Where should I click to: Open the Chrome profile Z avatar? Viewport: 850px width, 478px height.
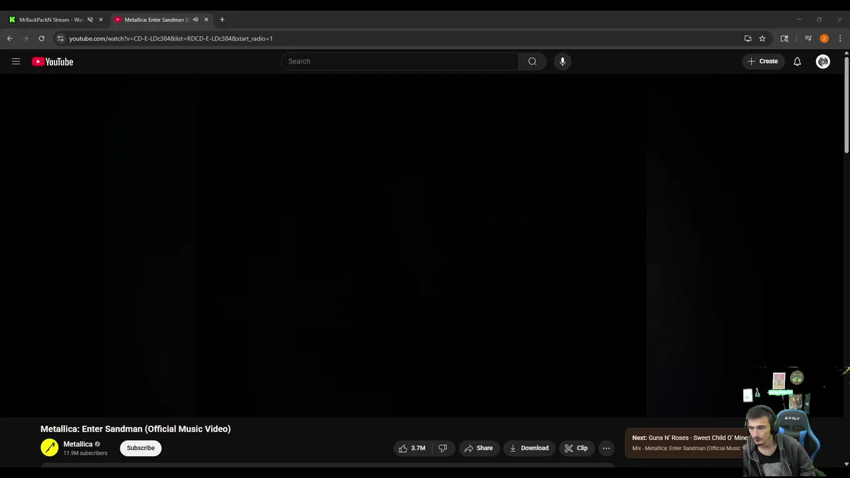pos(824,39)
